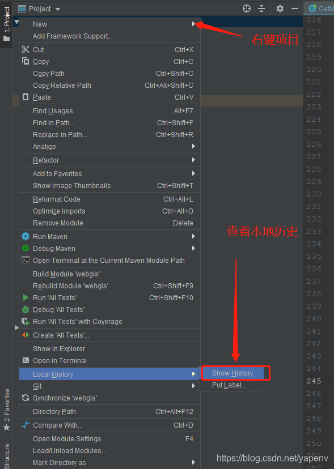334x469 pixels.
Task: Click the Cut scissors icon
Action: (x=26, y=49)
